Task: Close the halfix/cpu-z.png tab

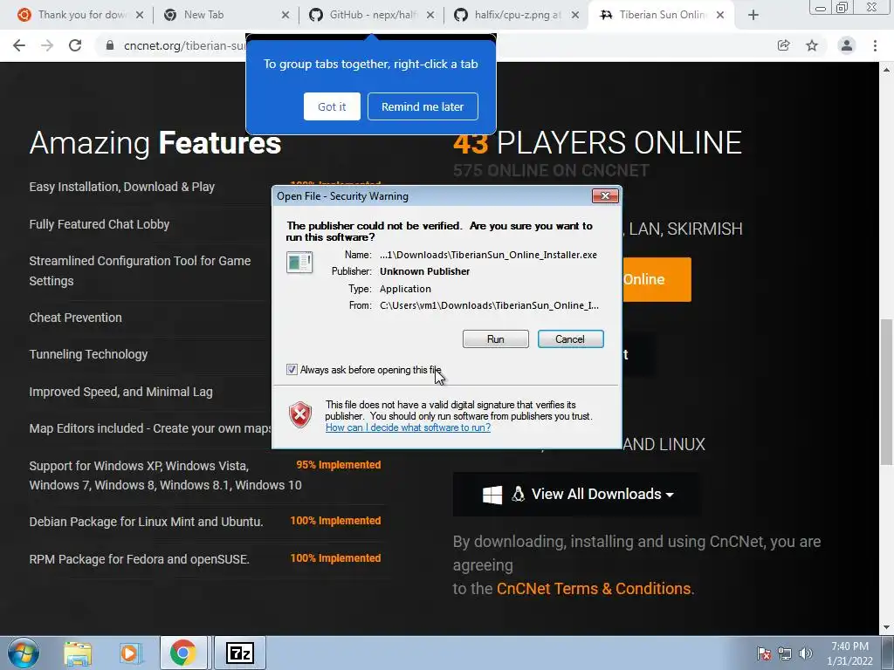Action: click(x=576, y=16)
